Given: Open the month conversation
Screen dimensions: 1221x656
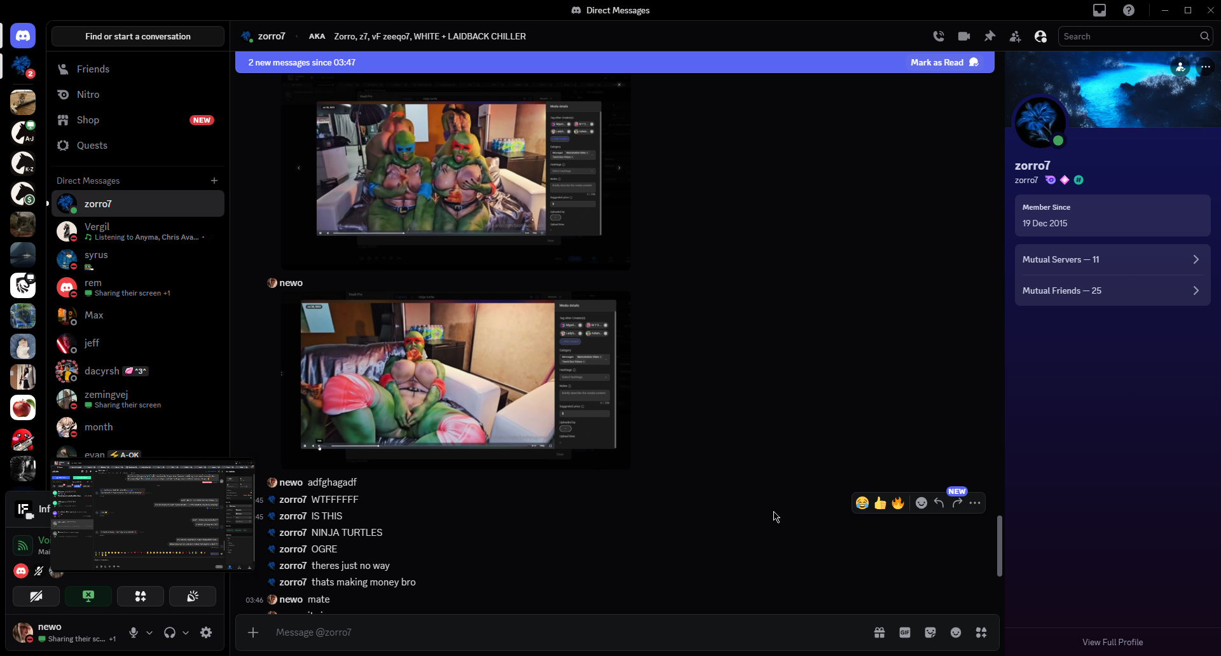Looking at the screenshot, I should click(x=138, y=427).
